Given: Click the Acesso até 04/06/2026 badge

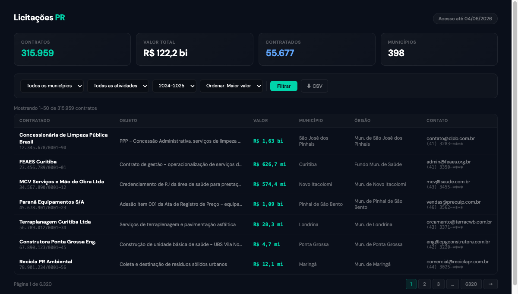Looking at the screenshot, I should [465, 19].
